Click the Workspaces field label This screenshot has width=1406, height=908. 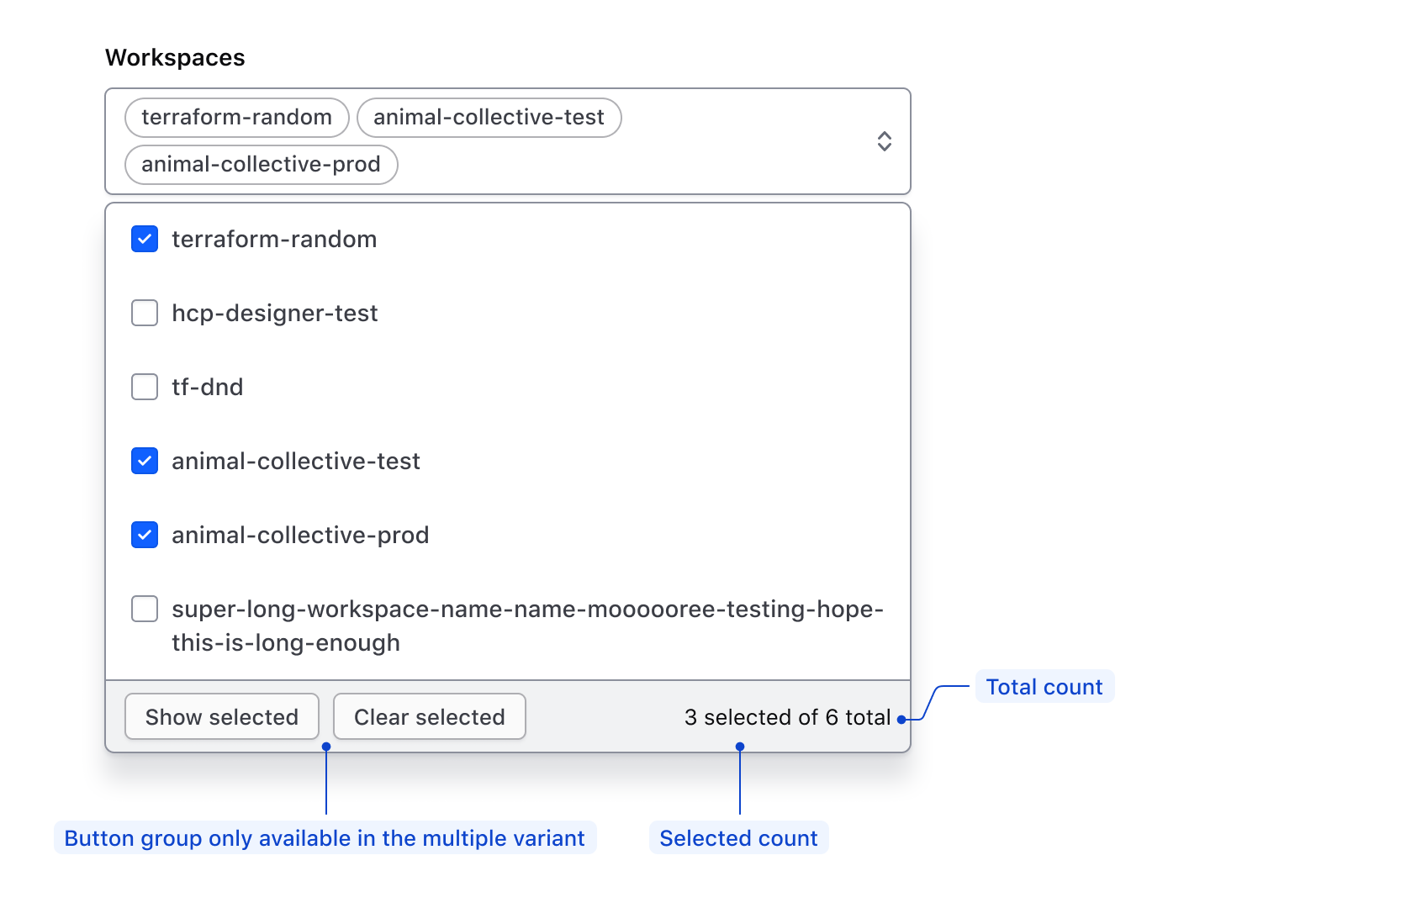click(x=175, y=57)
